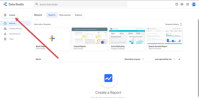Click the Create a Report heading
The width and height of the screenshot is (199, 98).
point(108,92)
